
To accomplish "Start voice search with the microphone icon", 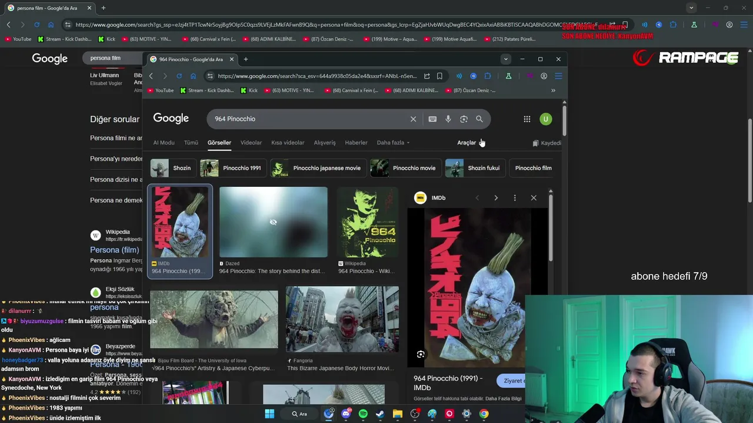I will [448, 119].
